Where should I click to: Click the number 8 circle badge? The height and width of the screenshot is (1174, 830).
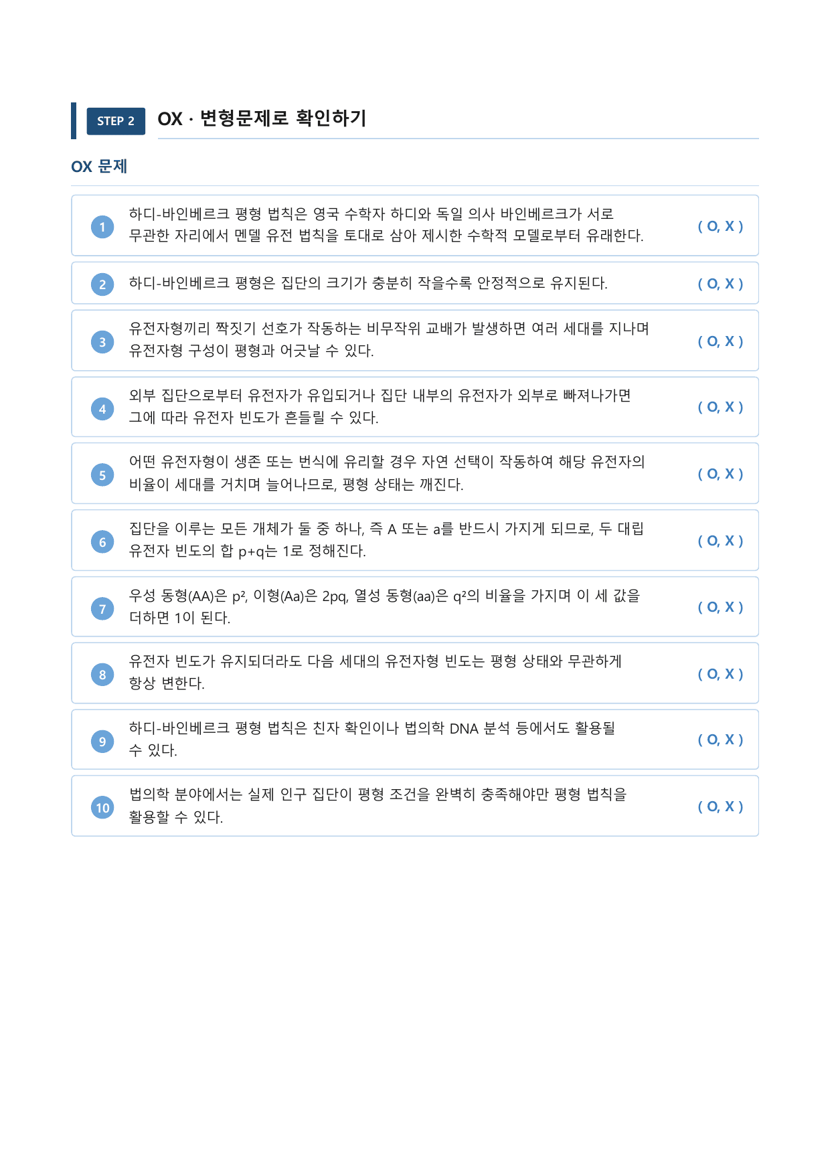(102, 675)
